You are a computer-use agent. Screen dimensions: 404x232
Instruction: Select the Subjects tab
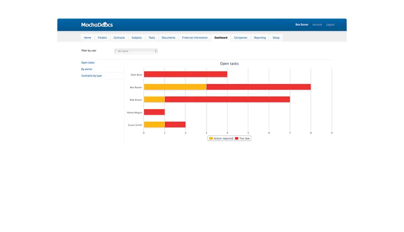click(136, 37)
